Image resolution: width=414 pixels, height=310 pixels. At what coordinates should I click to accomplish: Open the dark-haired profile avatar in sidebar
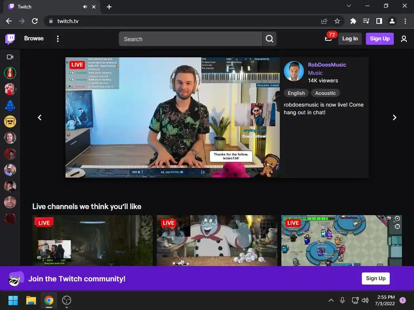[x=10, y=186]
